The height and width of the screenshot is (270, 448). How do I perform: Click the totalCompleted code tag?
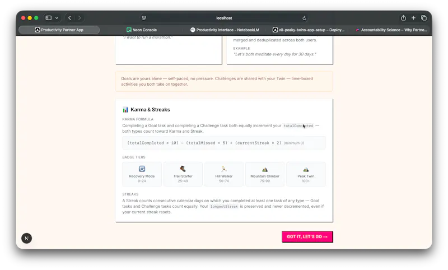click(x=298, y=125)
